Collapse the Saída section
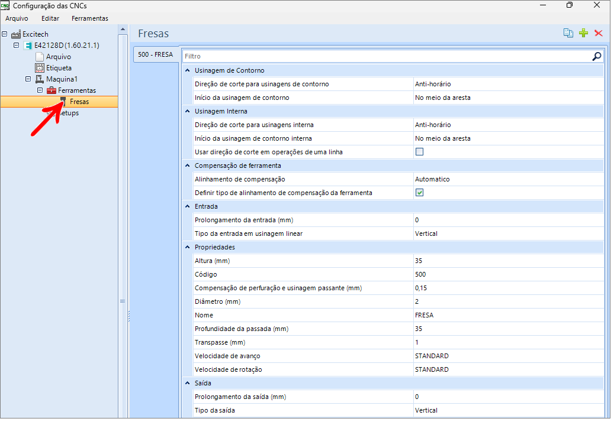614x425 pixels. coord(188,384)
